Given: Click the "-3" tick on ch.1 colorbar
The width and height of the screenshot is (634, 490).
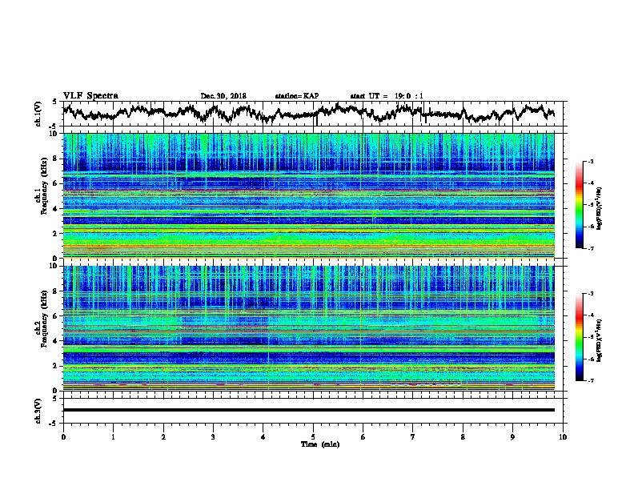Looking at the screenshot, I should 591,161.
